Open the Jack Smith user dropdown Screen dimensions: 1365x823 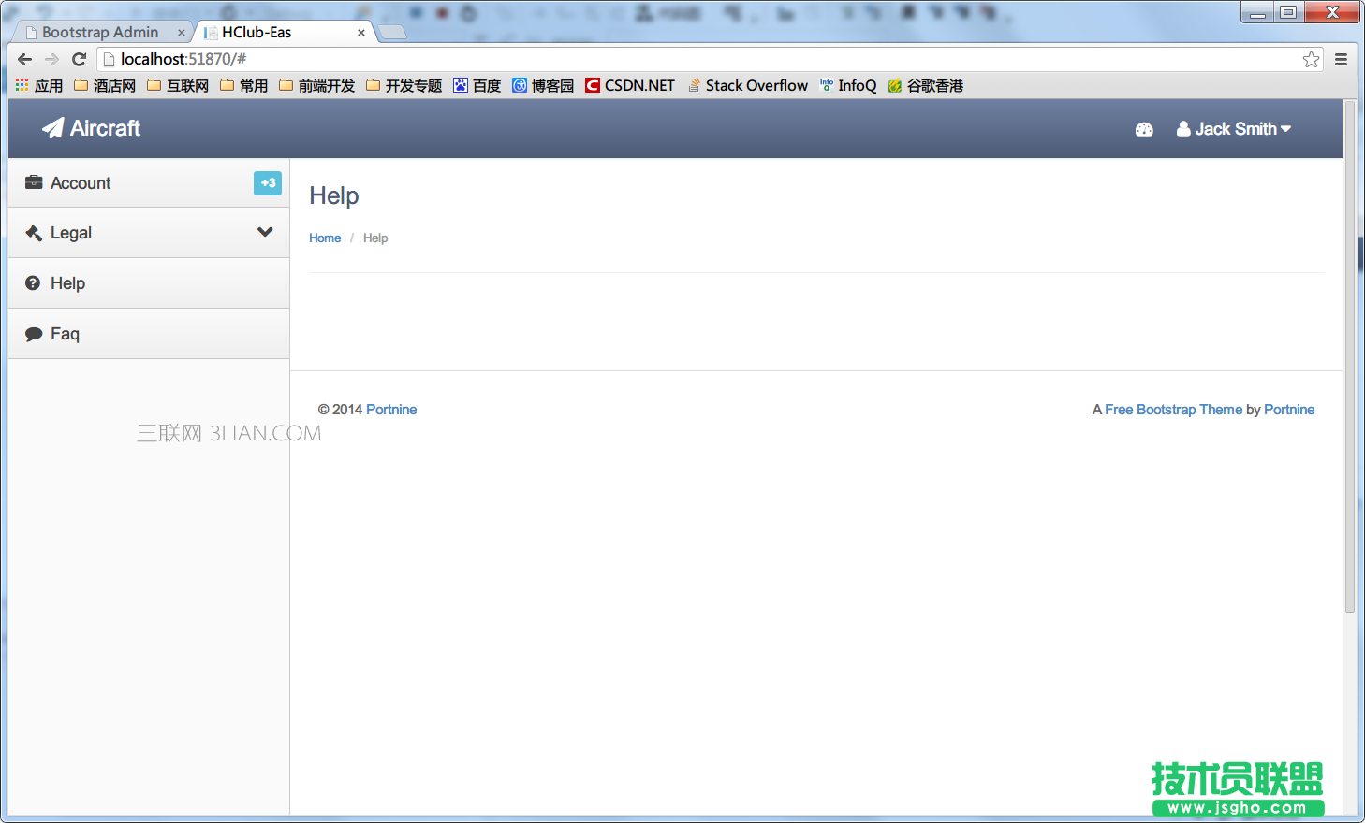1234,129
